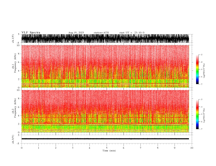Viewport: 216px width, 166px height.
Task: Click the ch.1 voltage waveform panel
Action: [105, 39]
